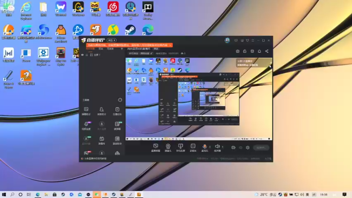Expand speaker options arrow
This screenshot has height=198, width=352.
click(x=223, y=147)
